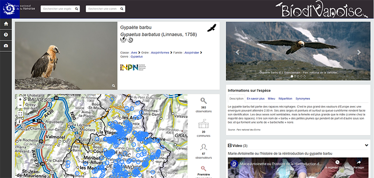Open the Synonymes tab
The image size is (374, 178).
click(x=302, y=99)
